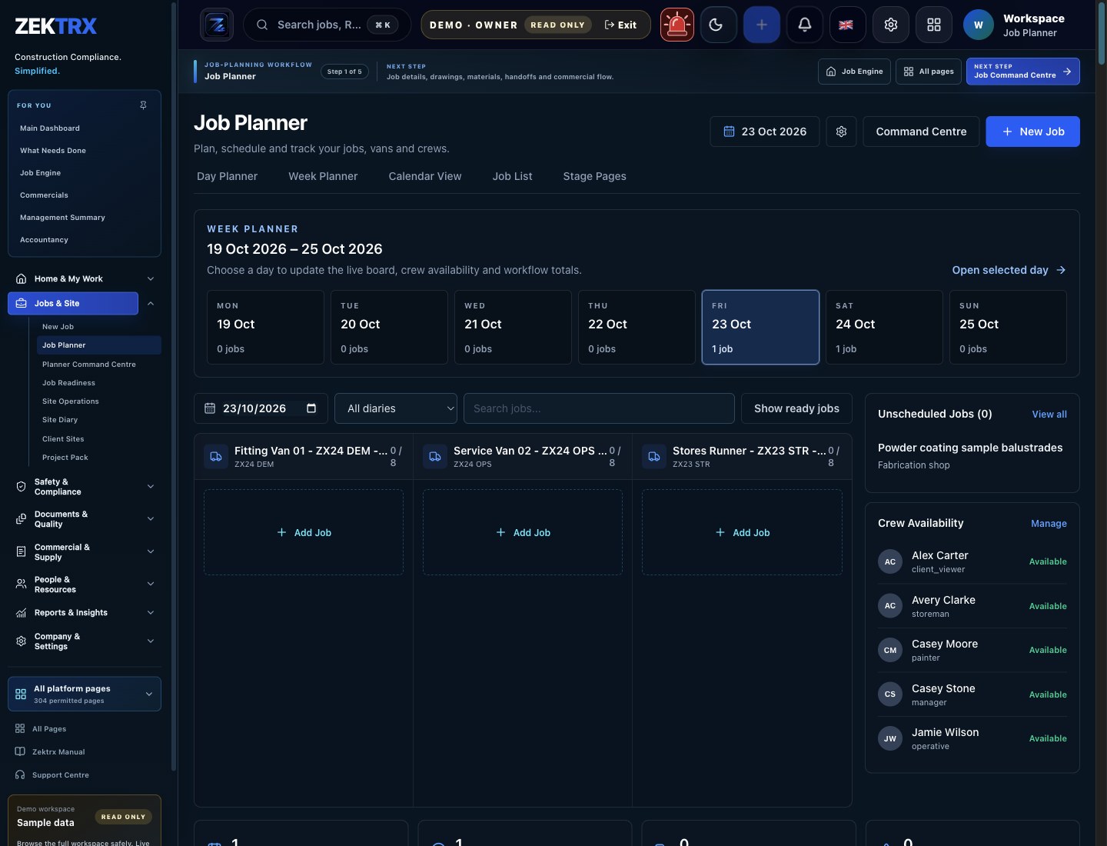The width and height of the screenshot is (1107, 846).
Task: Open Zektrx Manual in sidebar
Action: click(58, 752)
